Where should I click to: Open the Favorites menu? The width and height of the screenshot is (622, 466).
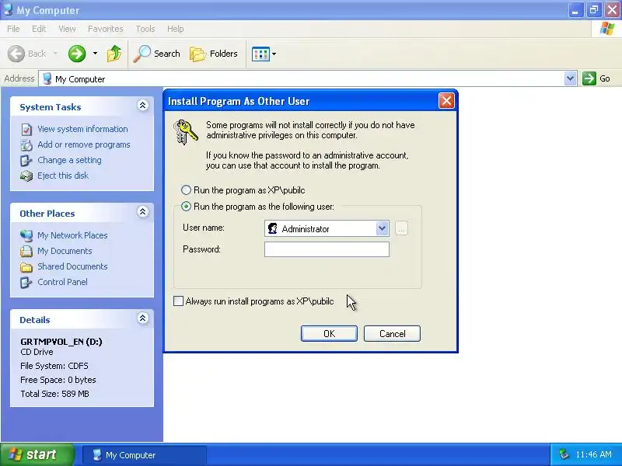point(106,29)
